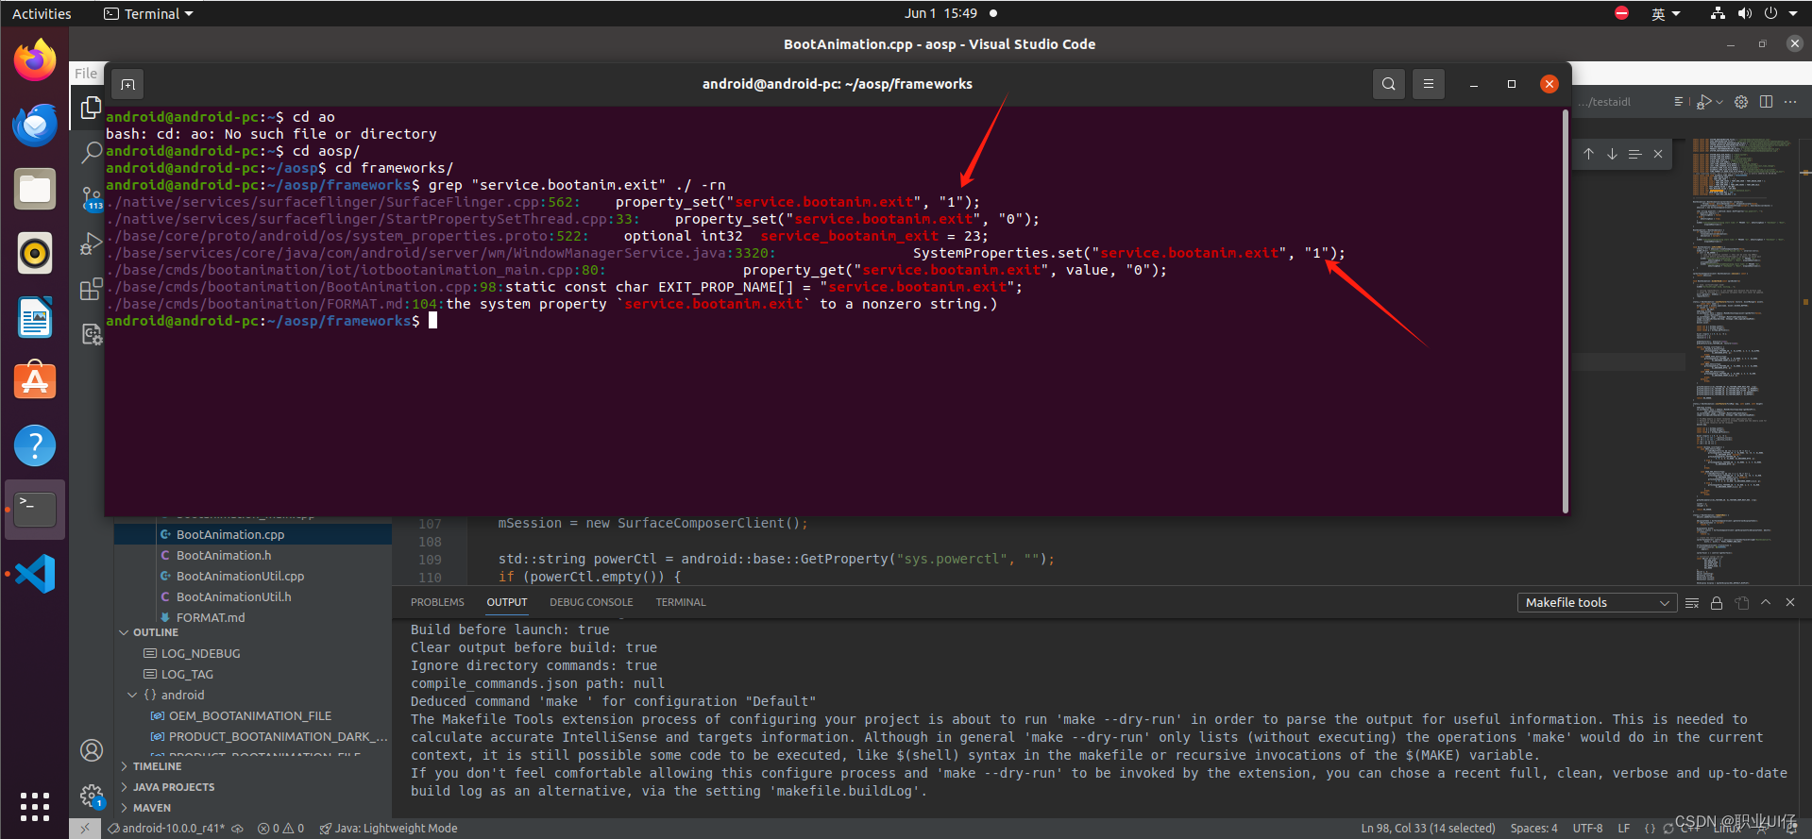
Task: Open the Search view in VS Code activity bar
Action: pyautogui.click(x=91, y=152)
